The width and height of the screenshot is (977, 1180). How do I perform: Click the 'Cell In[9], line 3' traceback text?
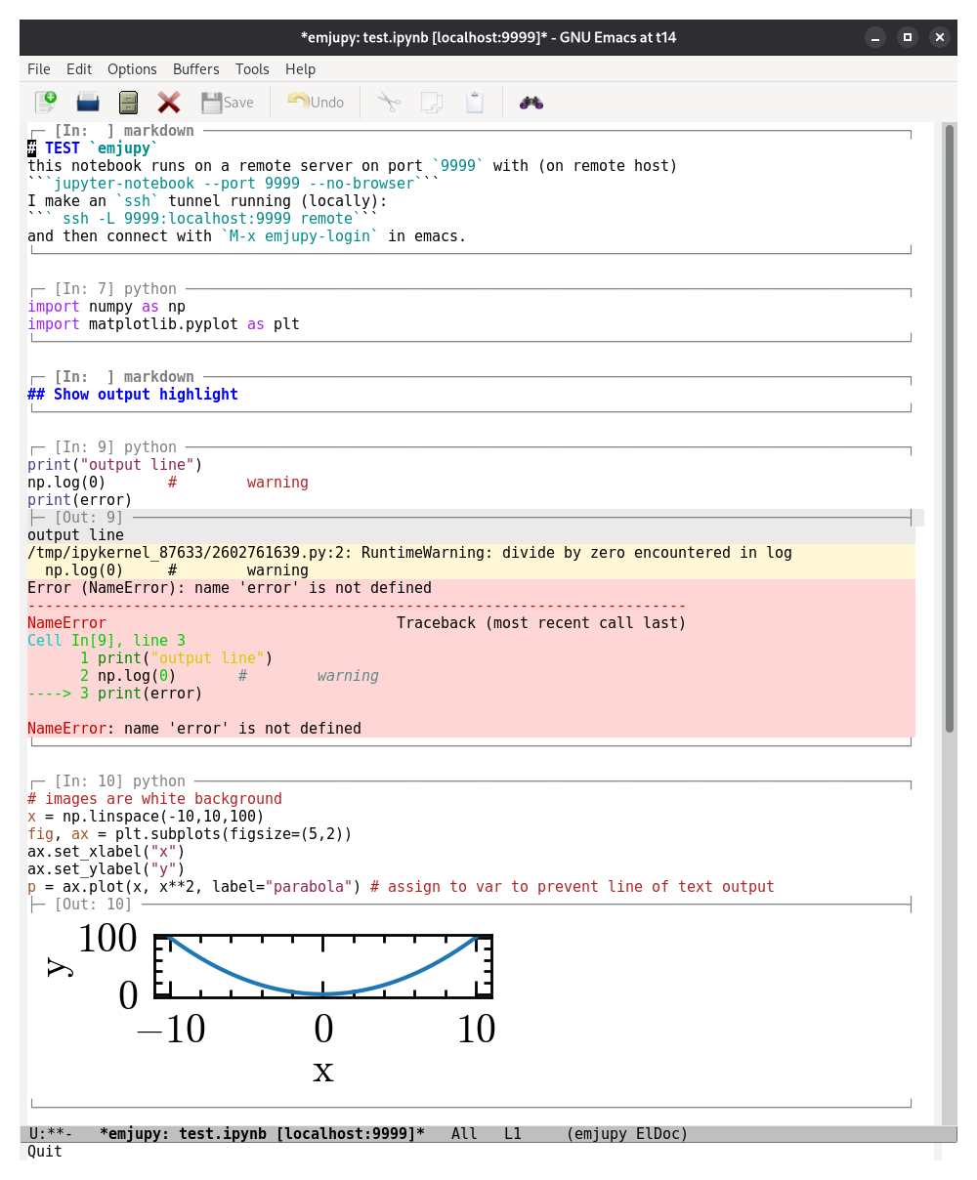click(106, 641)
